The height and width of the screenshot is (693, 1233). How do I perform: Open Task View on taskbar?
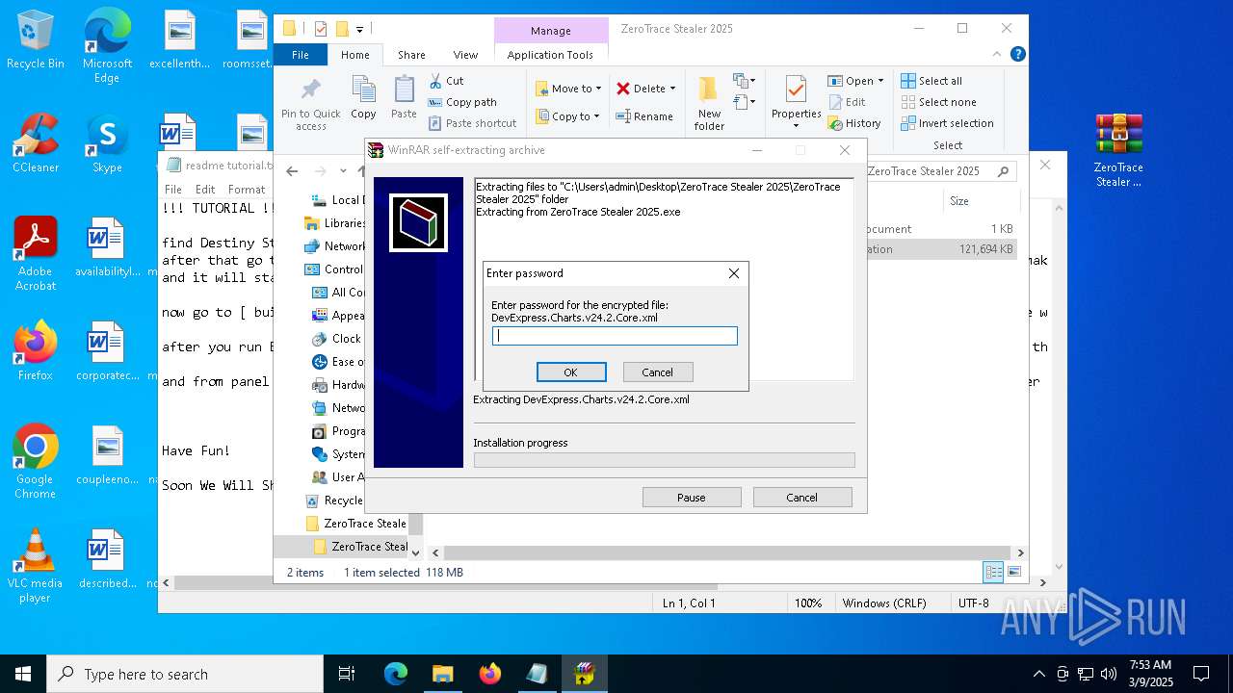pos(347,674)
